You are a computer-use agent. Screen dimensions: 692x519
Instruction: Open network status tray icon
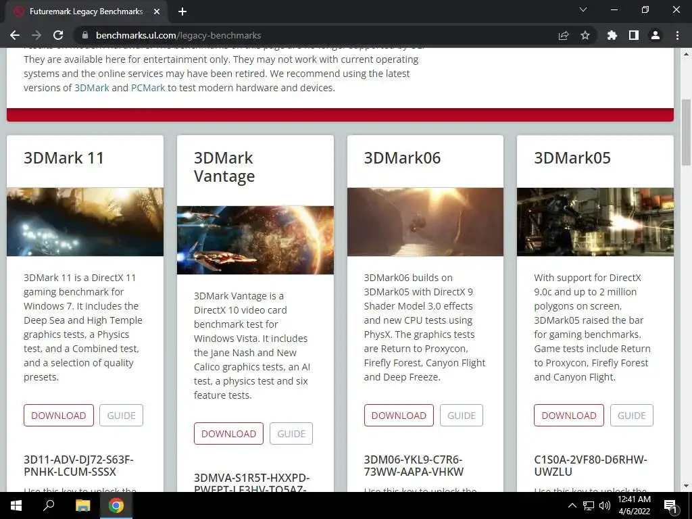coord(589,505)
